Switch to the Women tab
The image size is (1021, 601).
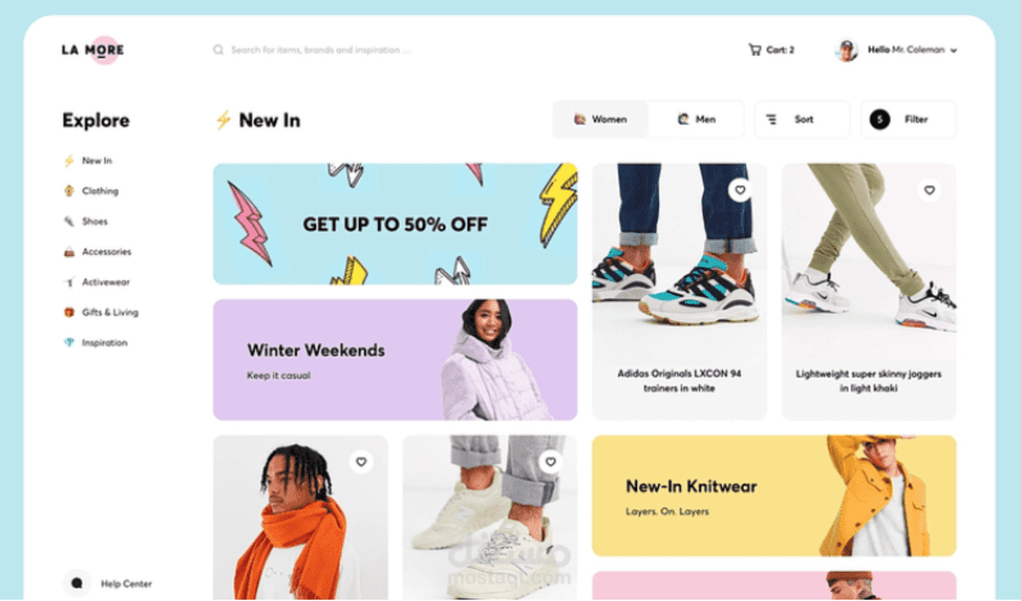pos(600,120)
